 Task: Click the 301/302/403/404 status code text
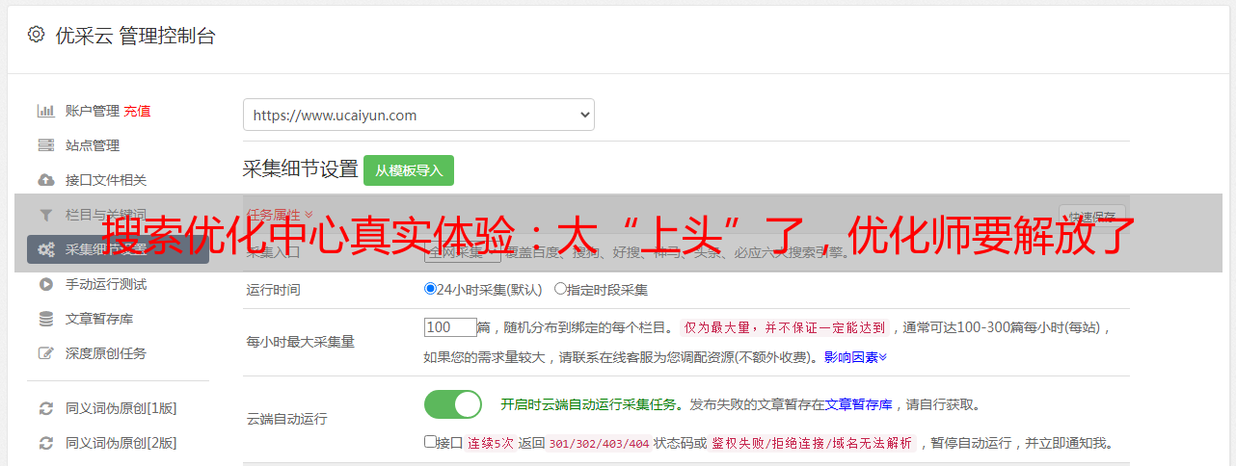pos(598,444)
